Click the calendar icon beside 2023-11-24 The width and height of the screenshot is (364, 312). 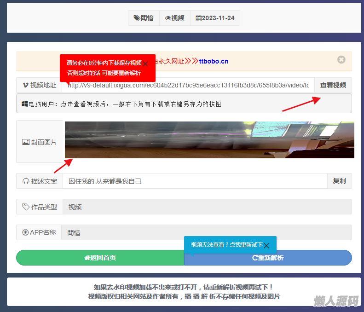pos(199,18)
